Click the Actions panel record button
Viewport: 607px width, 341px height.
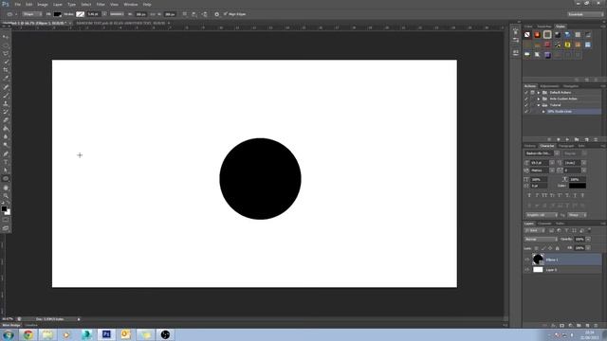(x=558, y=139)
